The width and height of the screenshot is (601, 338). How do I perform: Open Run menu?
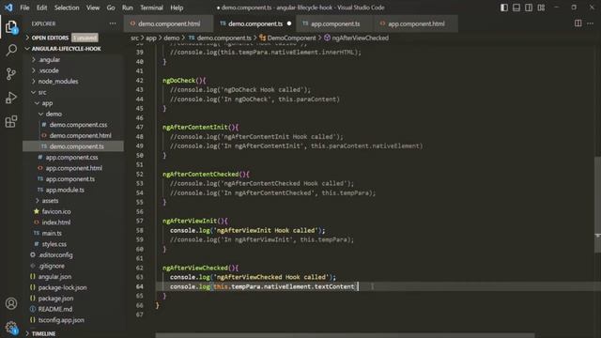(x=128, y=8)
